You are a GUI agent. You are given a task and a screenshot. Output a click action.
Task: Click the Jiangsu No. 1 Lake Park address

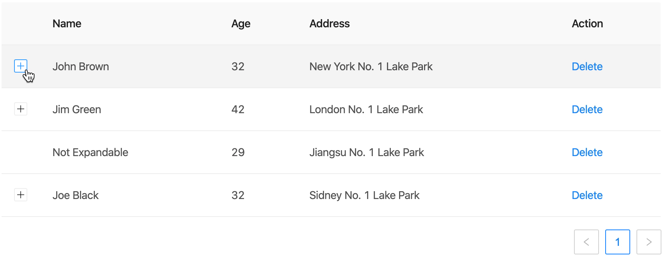point(366,152)
